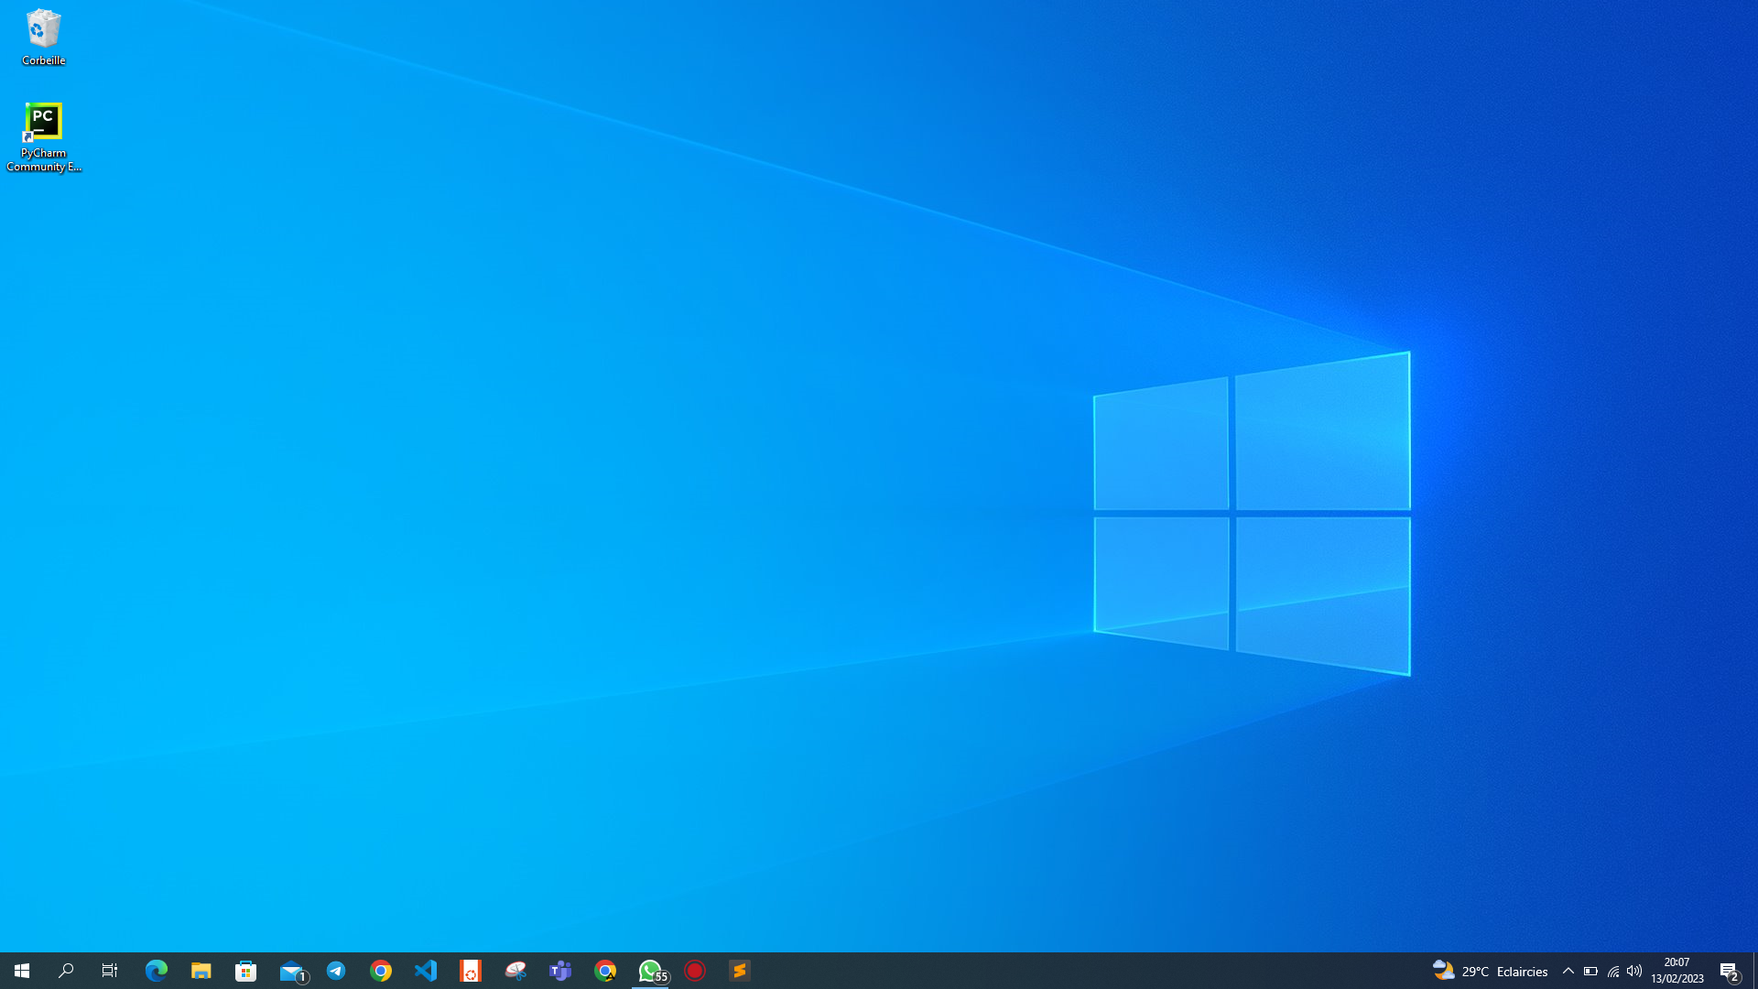The width and height of the screenshot is (1758, 989).
Task: Switch to WhatsApp with 55 notifications
Action: click(x=651, y=971)
